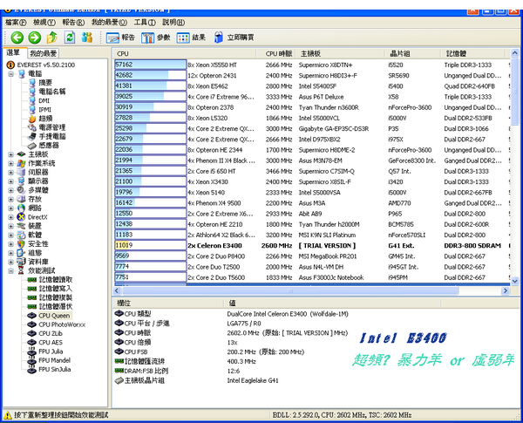Open the 參數 parameters toolbar button
The width and height of the screenshot is (523, 423).
(x=155, y=38)
